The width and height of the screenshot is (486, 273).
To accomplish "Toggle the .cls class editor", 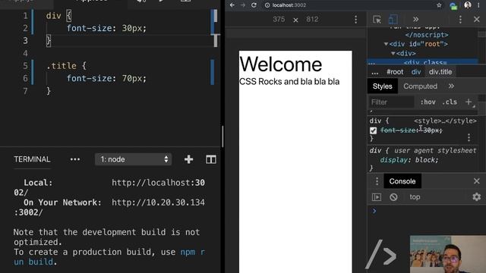I will pyautogui.click(x=450, y=102).
